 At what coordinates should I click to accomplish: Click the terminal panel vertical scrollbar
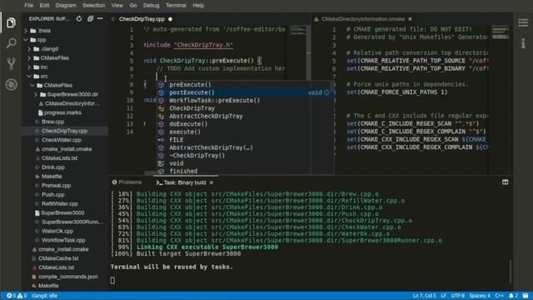(510, 272)
